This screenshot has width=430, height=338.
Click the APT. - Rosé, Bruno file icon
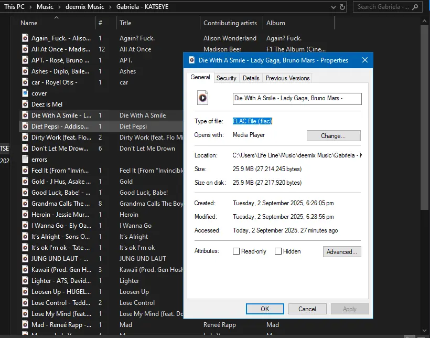tap(25, 60)
